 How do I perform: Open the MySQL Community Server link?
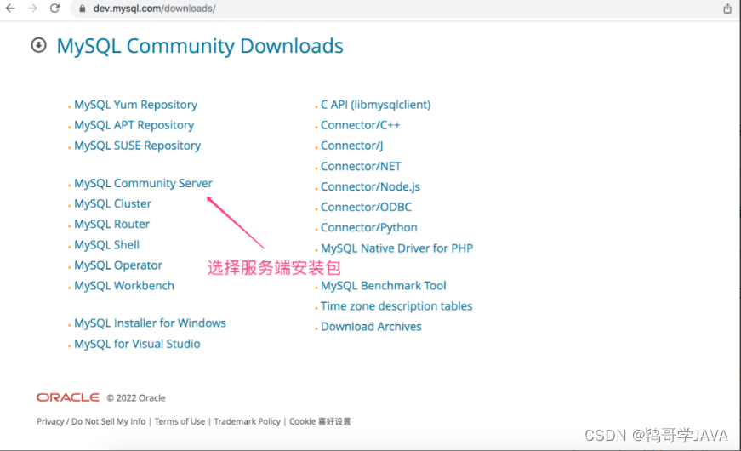click(143, 184)
